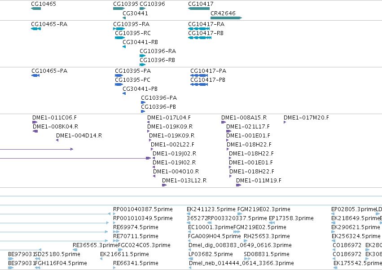Select protein label CG10417-PB
The image size is (382, 270).
208,80
